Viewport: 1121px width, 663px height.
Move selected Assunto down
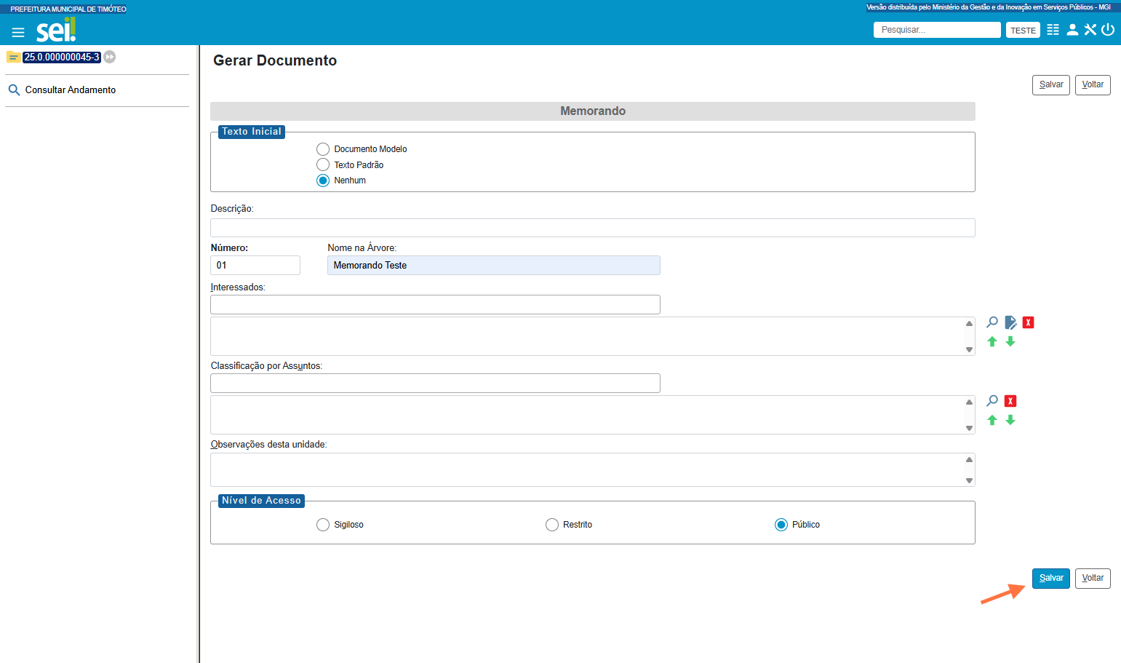[1010, 420]
